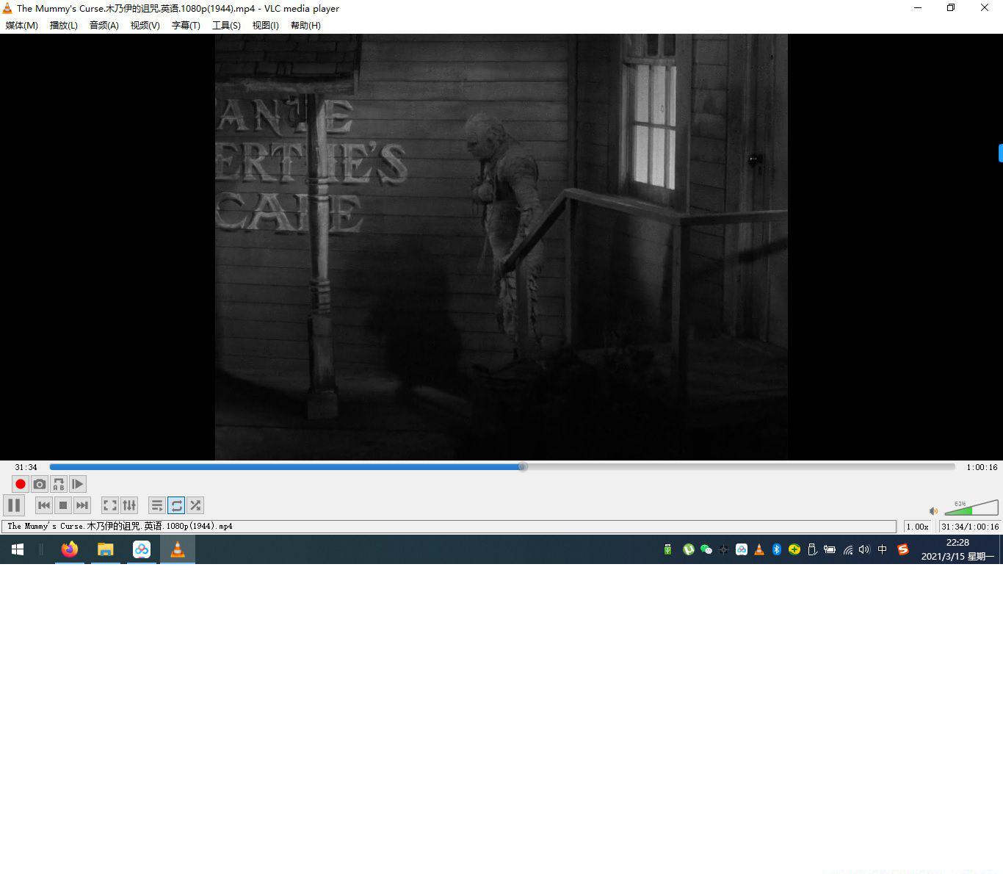
Task: Click total time 1:00:16 label
Action: pos(982,467)
